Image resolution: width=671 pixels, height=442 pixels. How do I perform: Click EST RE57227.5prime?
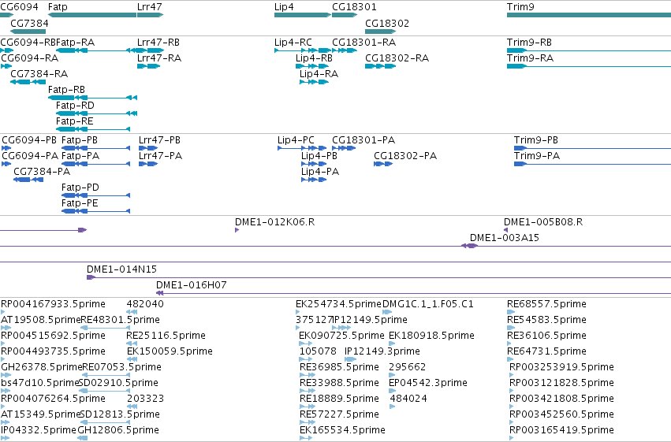click(x=339, y=414)
